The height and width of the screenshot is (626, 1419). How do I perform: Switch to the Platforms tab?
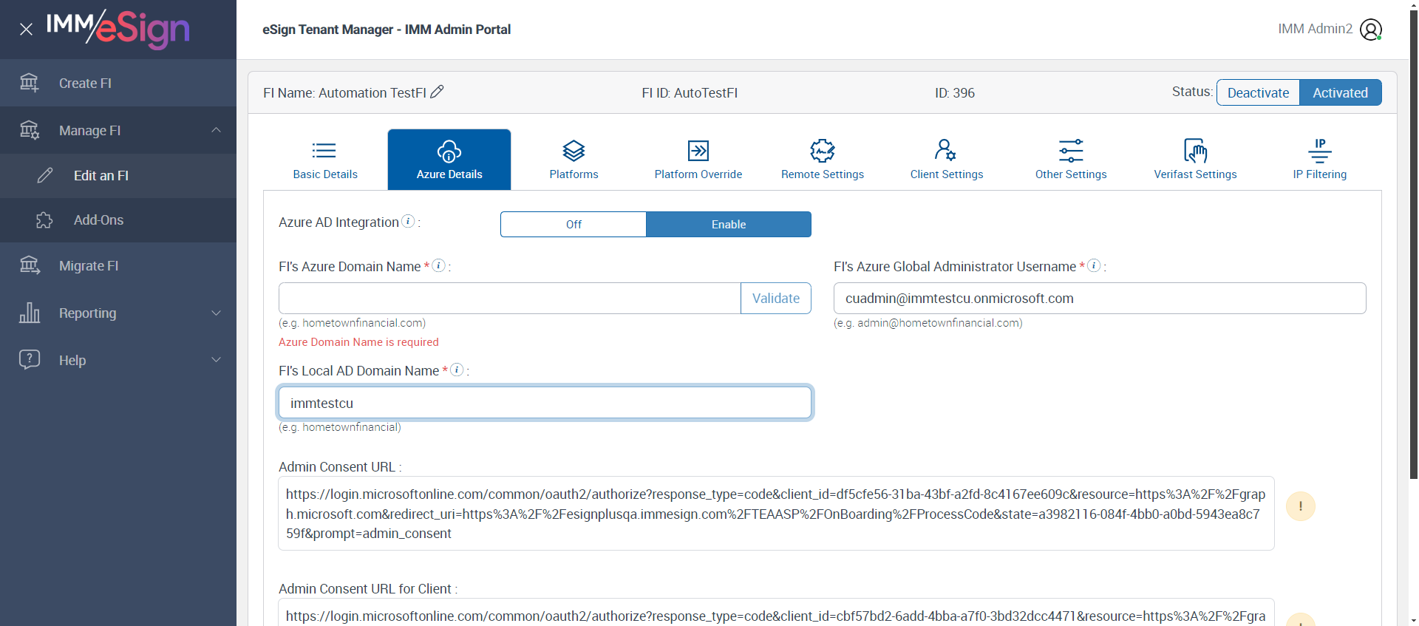[574, 160]
